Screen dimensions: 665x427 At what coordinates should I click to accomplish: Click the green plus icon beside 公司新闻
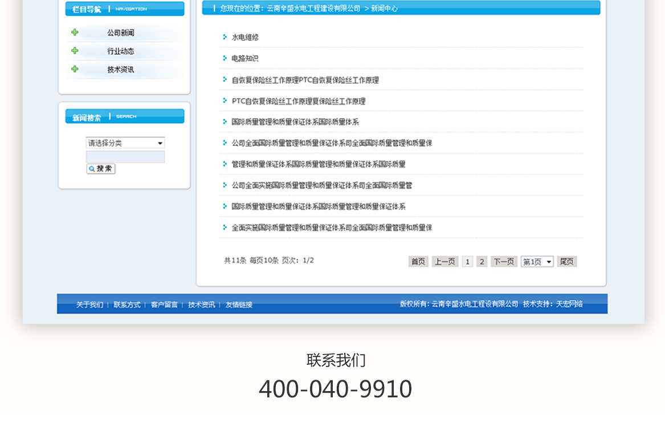(x=75, y=32)
